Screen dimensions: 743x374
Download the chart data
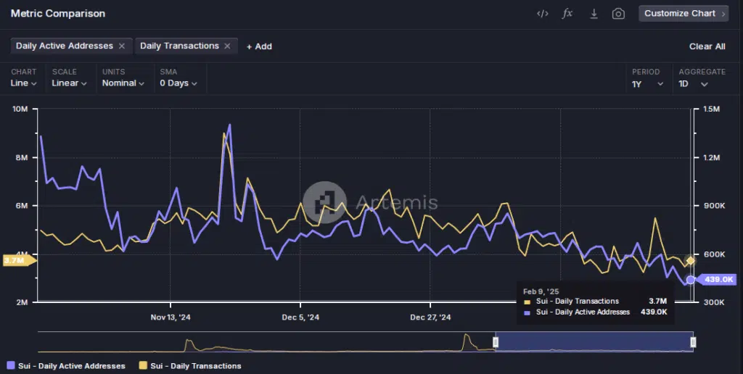(594, 14)
